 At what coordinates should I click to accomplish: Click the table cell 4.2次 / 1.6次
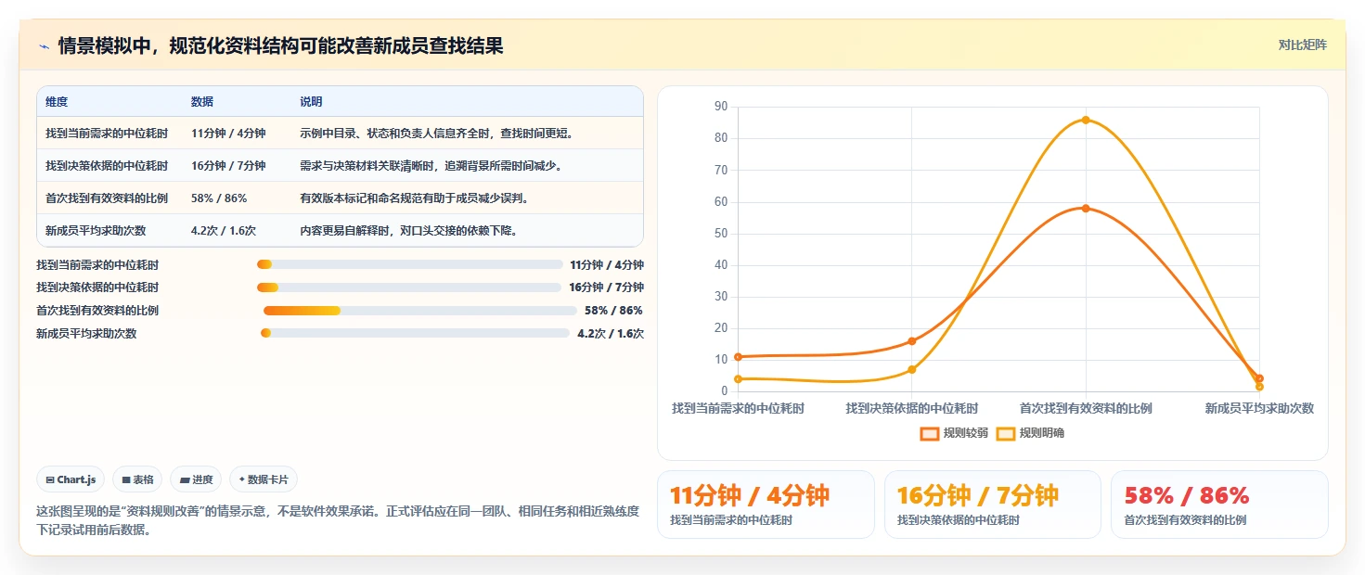[224, 231]
